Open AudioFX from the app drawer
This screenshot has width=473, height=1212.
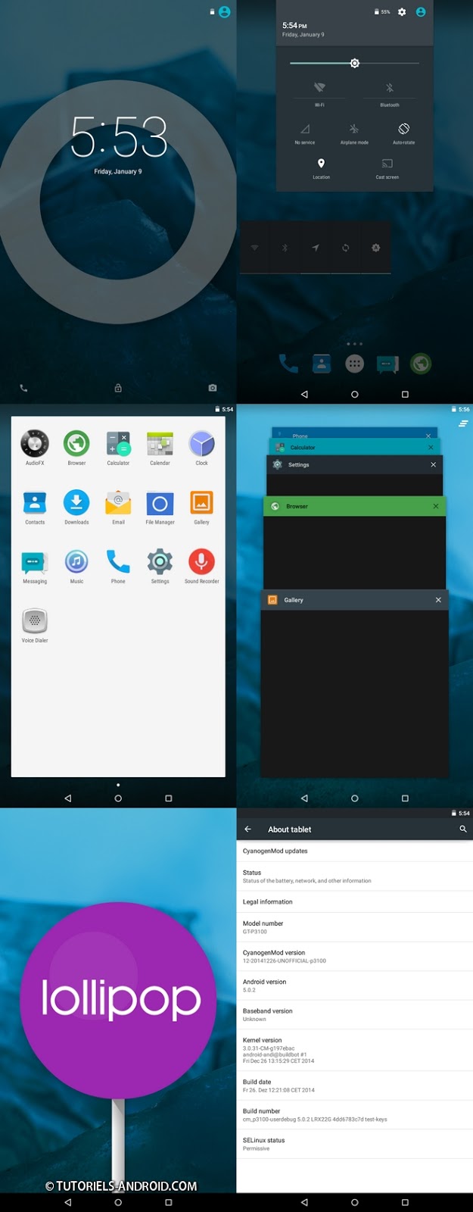click(x=35, y=444)
